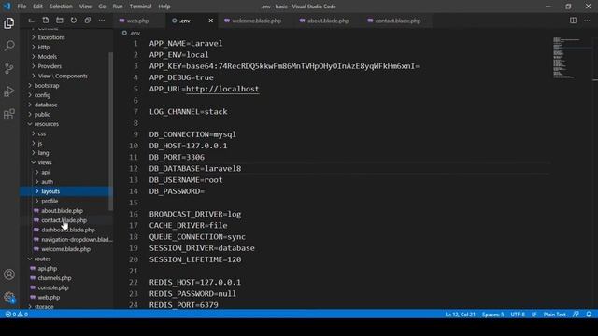Screen dimensions: 598x336
Task: Open the Extensions view
Action: 9,114
